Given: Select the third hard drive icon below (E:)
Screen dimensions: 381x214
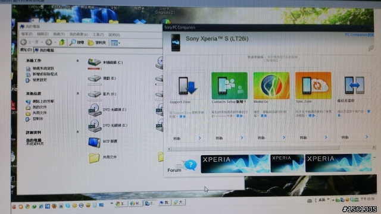Looking at the screenshot, I should tap(95, 94).
